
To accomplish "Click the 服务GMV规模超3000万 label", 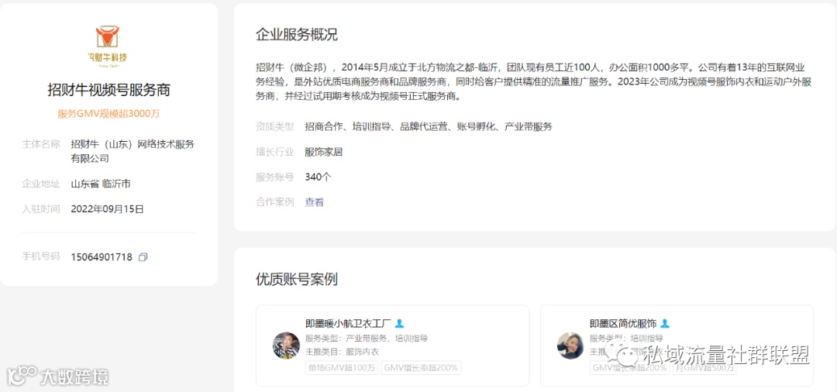I will (x=109, y=114).
